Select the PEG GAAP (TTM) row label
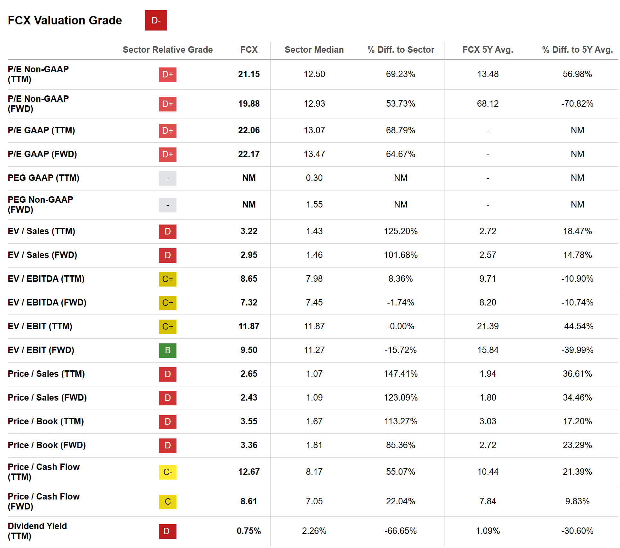Image resolution: width=620 pixels, height=548 pixels. coord(43,178)
